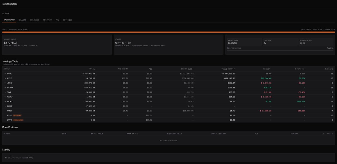Switch to the Holdings tab

point(35,20)
